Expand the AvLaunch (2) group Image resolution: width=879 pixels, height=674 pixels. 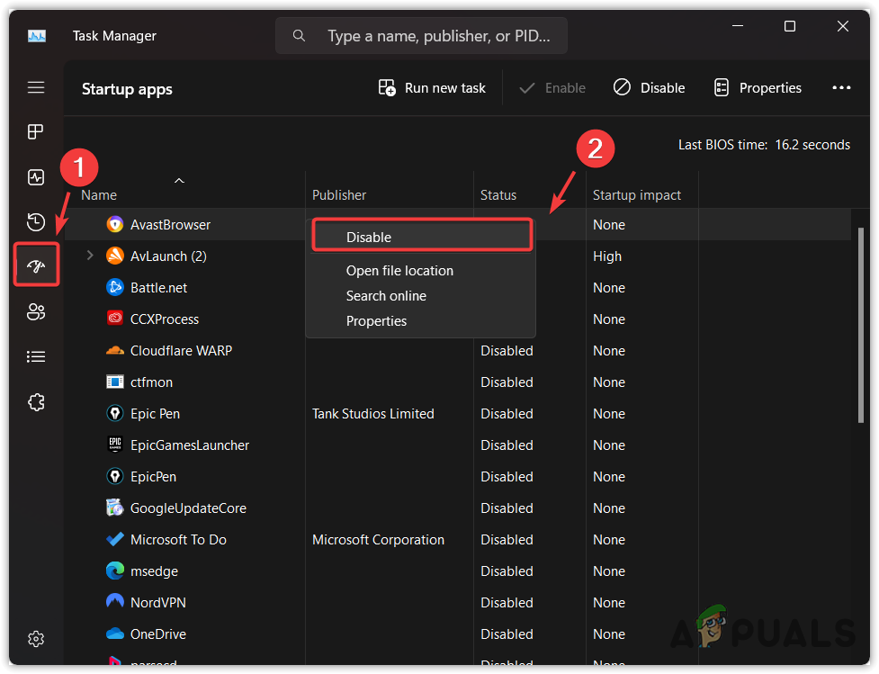pos(89,256)
